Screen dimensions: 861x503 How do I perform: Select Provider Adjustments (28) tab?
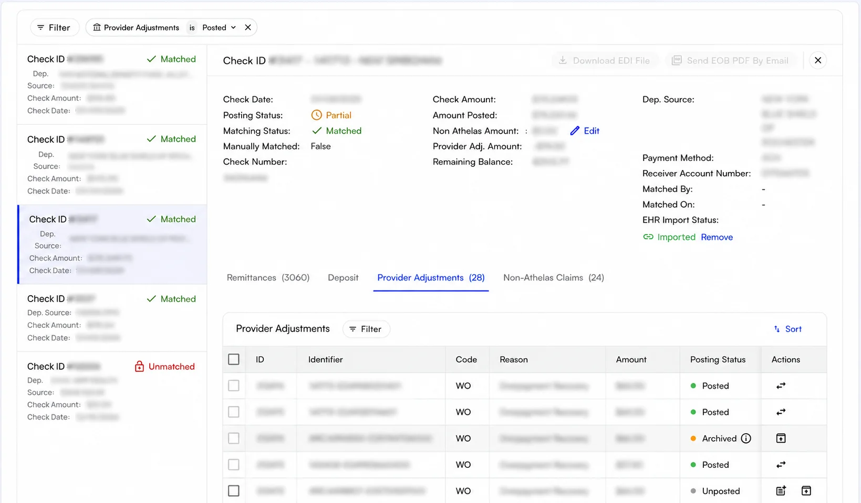pyautogui.click(x=431, y=277)
